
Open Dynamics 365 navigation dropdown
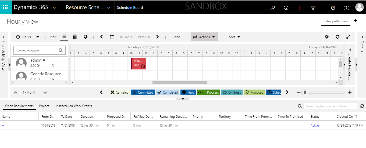pyautogui.click(x=54, y=8)
